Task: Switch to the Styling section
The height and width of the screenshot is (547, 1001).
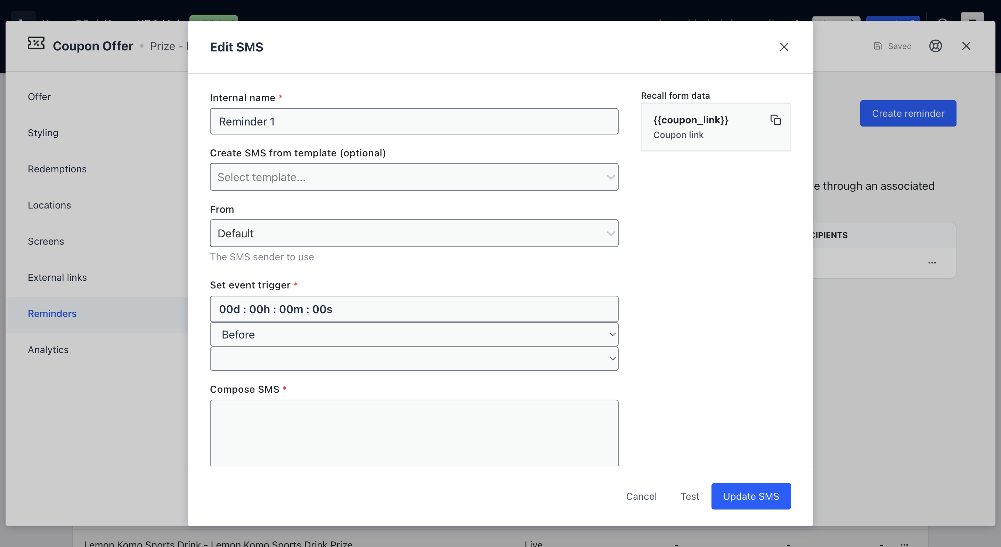Action: click(43, 133)
